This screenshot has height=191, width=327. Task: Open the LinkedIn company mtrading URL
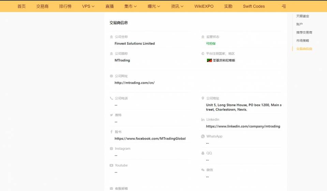[x=243, y=126]
